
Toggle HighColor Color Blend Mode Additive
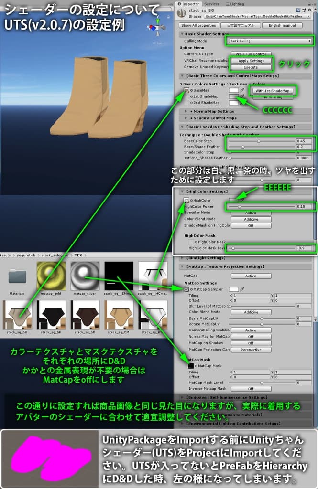251,219
